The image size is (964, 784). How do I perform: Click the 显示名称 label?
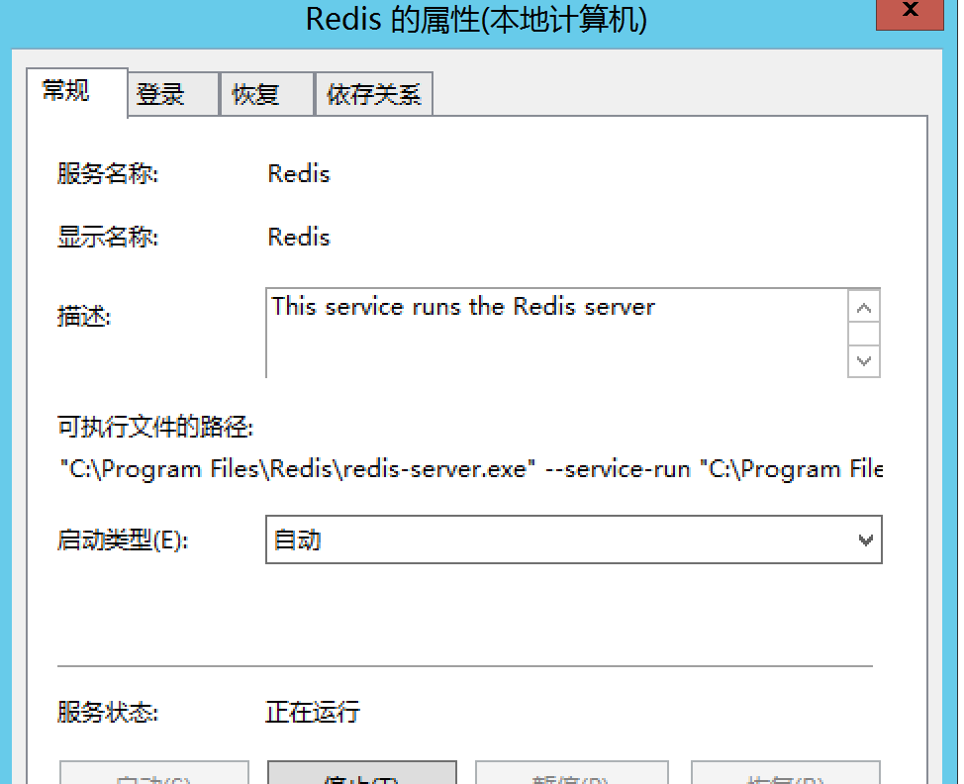[x=108, y=237]
